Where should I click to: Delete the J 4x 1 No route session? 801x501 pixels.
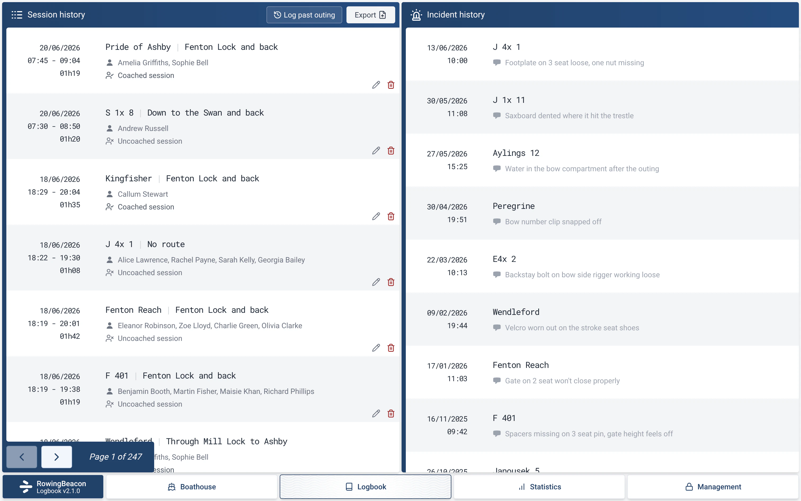[x=391, y=282]
